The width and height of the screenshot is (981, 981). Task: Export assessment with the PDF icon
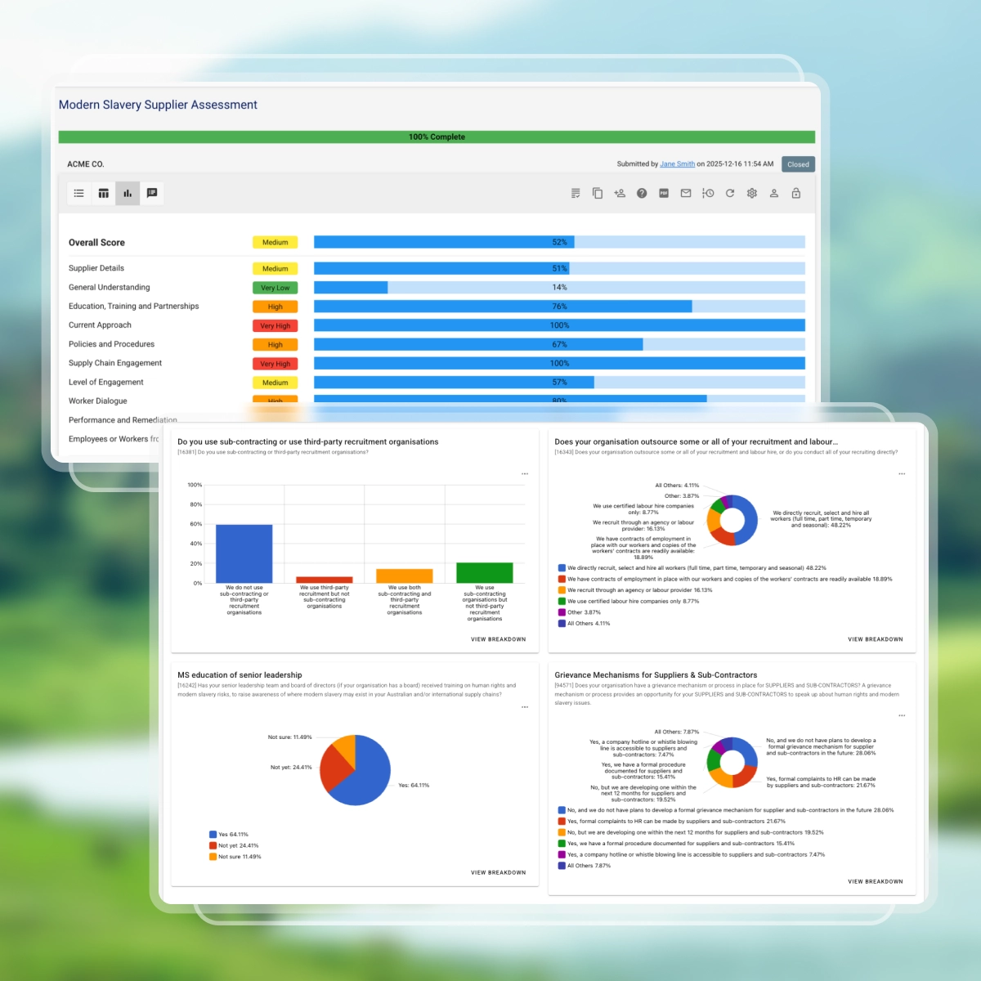coord(664,194)
